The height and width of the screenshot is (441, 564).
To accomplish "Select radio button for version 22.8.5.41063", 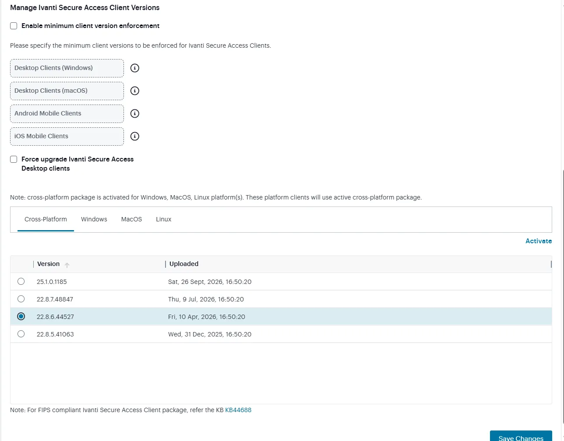I will coord(21,334).
